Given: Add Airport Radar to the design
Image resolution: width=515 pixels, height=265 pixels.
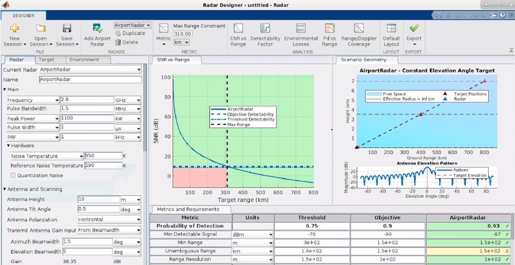Looking at the screenshot, I should (97, 29).
